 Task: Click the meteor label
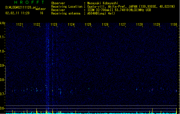[x=41, y=9]
